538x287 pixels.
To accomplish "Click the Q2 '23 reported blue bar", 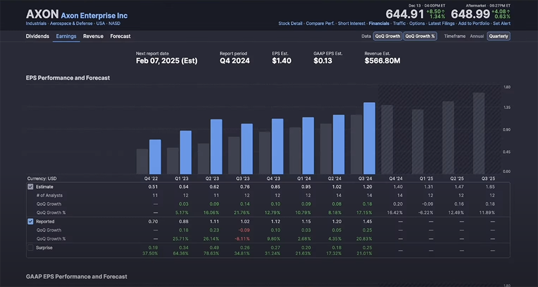I will click(216, 147).
